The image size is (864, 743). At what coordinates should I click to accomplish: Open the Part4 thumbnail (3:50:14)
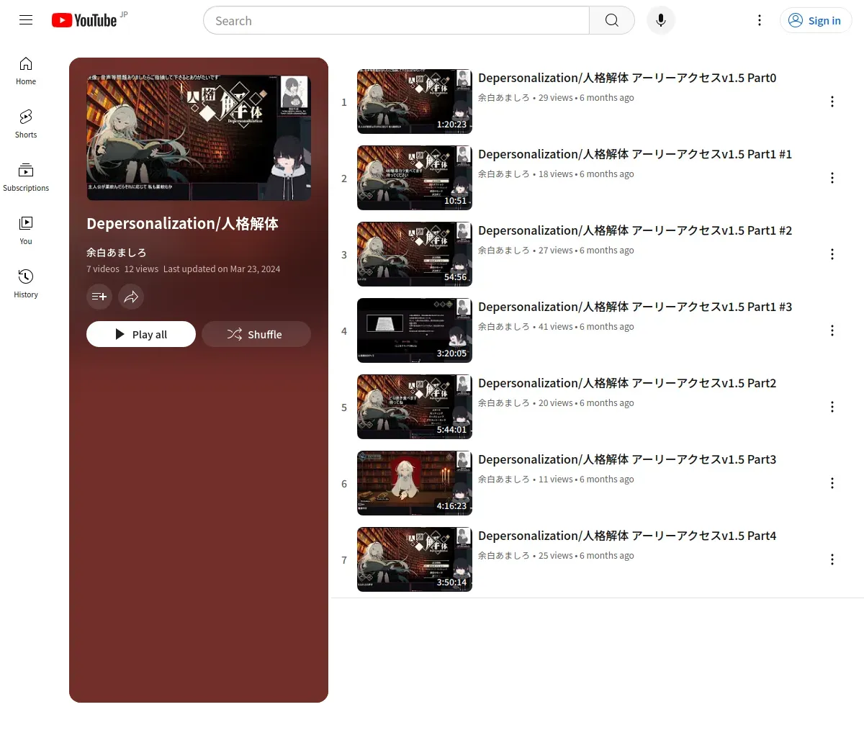pos(415,559)
